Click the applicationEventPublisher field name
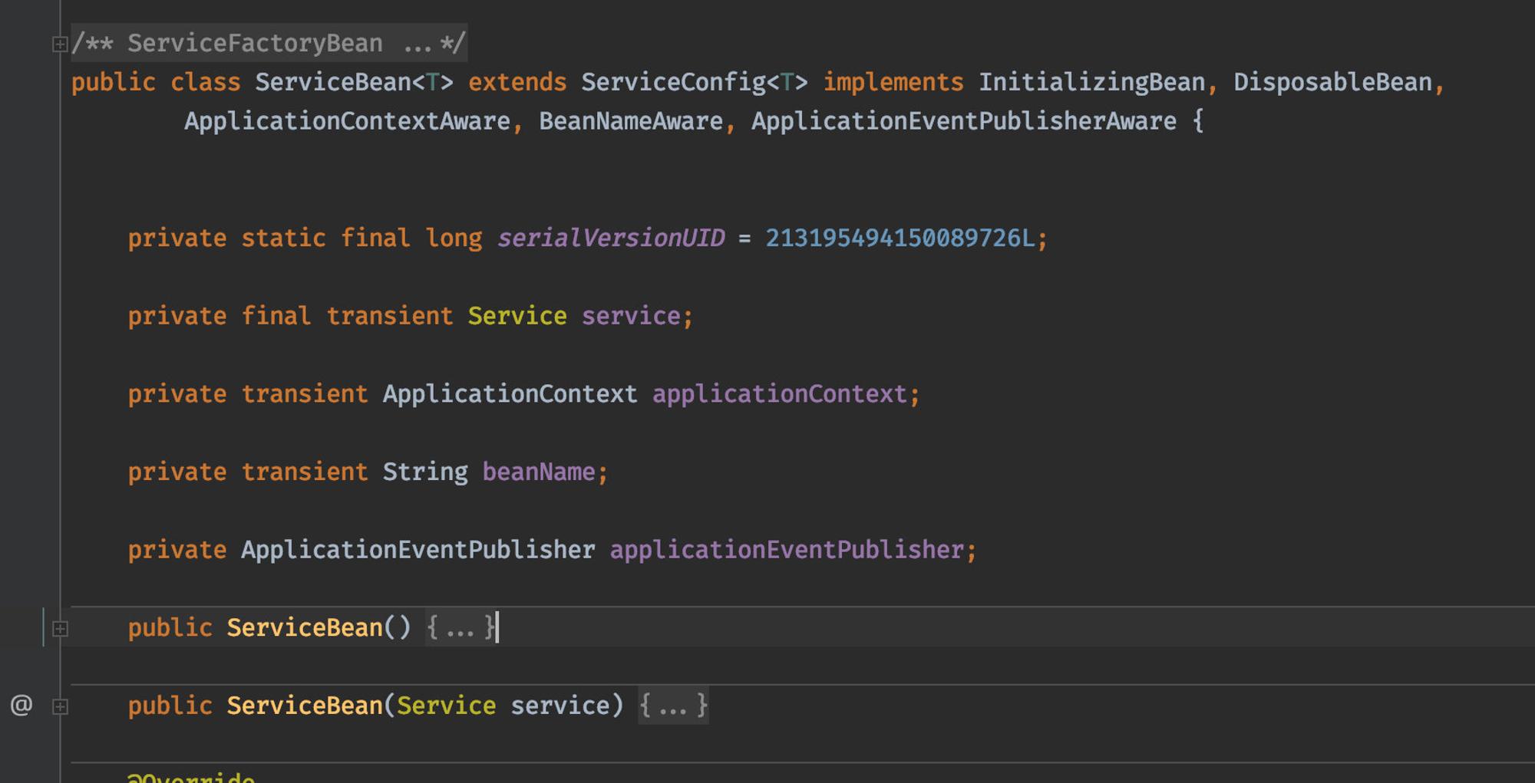The width and height of the screenshot is (1535, 783). point(787,550)
